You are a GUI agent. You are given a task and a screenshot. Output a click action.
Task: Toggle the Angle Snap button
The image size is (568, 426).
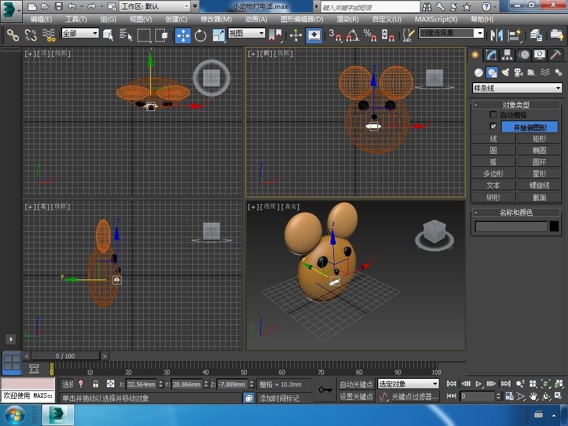tap(353, 35)
